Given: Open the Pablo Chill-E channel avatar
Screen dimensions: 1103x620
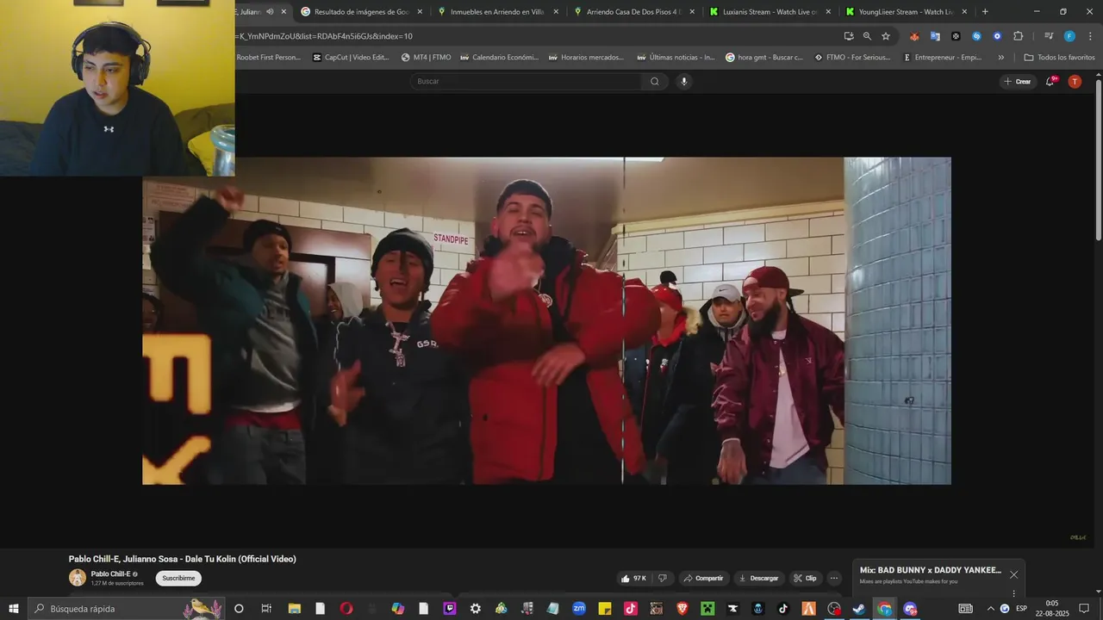Looking at the screenshot, I should pos(78,578).
